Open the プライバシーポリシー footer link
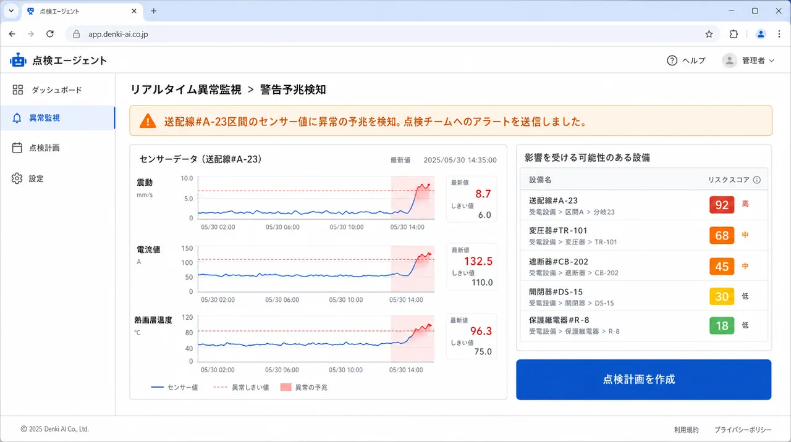The width and height of the screenshot is (791, 442). click(x=743, y=430)
